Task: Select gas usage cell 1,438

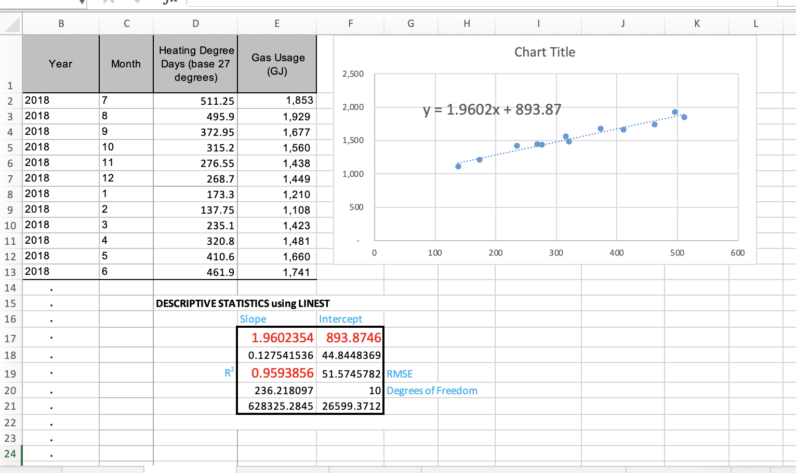Action: click(277, 163)
